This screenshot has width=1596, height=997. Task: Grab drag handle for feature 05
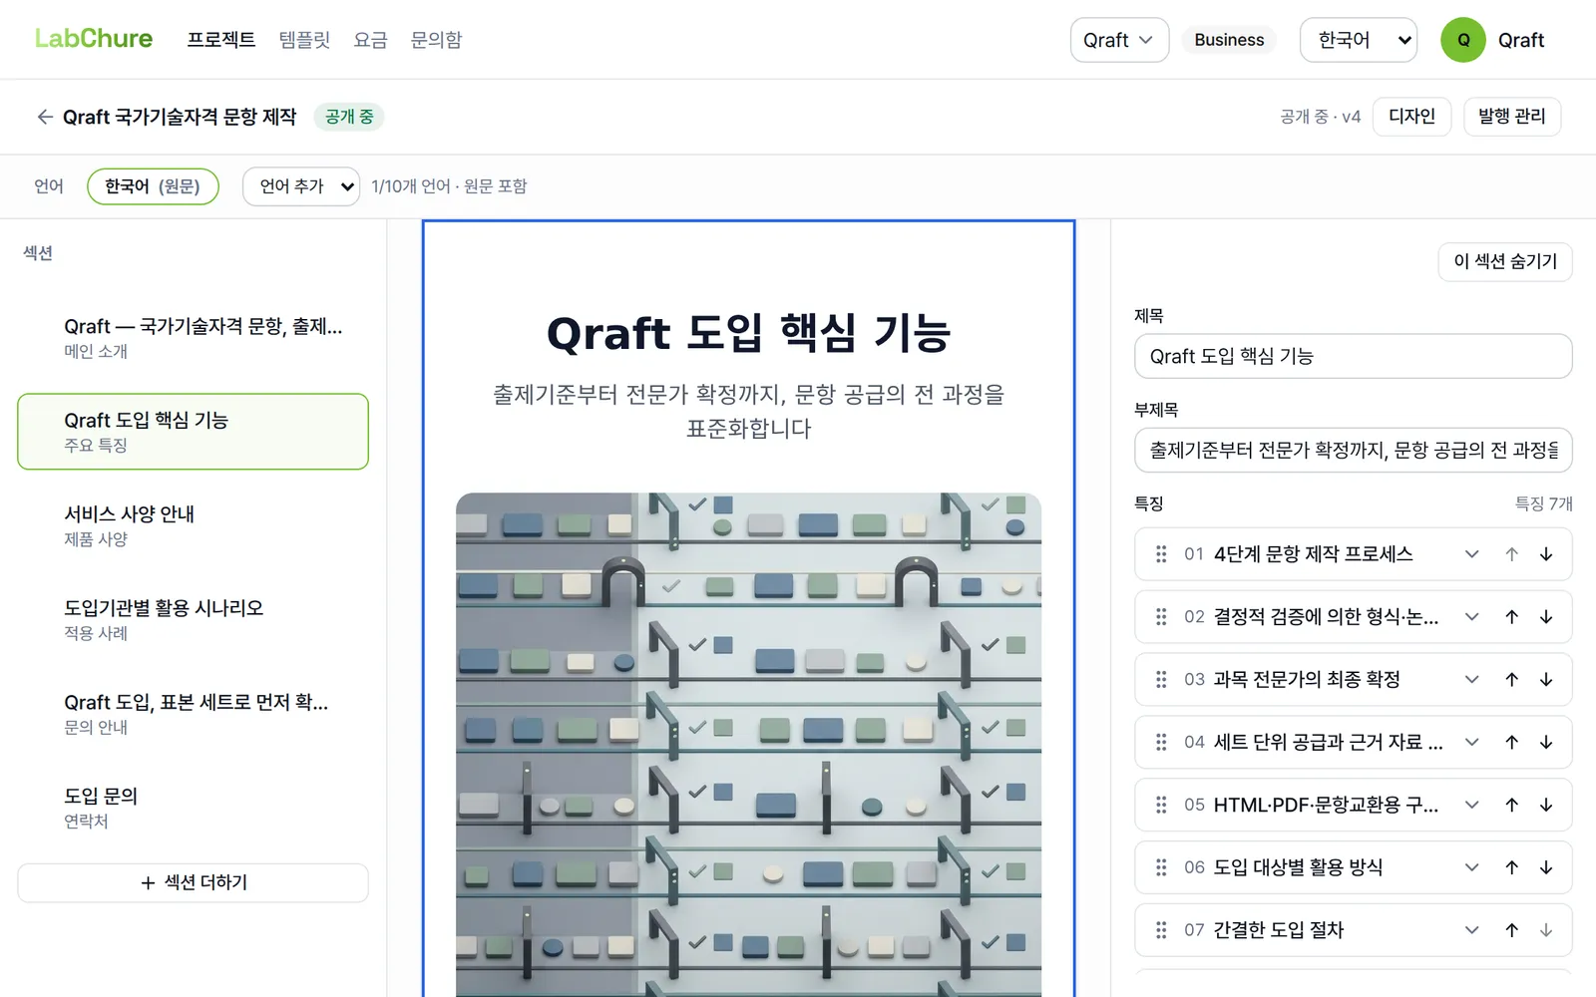point(1161,805)
